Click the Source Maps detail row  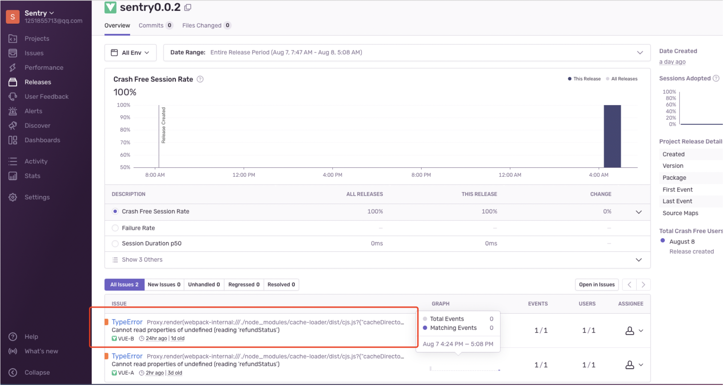(691, 213)
